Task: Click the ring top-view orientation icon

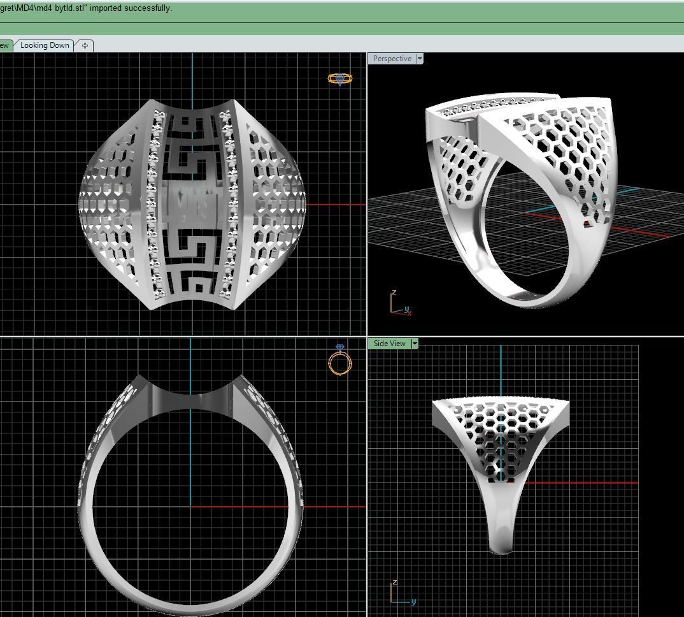Action: pos(340,79)
